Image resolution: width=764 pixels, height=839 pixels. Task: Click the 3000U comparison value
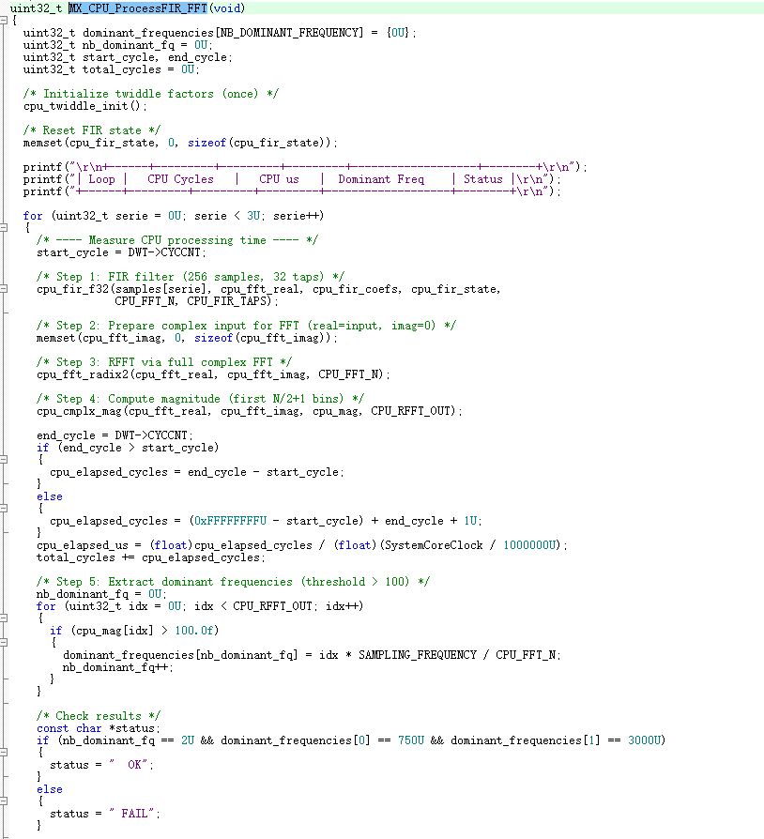pyautogui.click(x=645, y=740)
